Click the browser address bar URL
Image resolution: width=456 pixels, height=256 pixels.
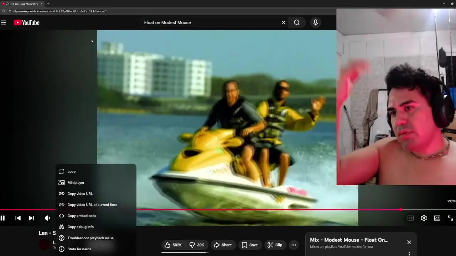click(x=59, y=11)
